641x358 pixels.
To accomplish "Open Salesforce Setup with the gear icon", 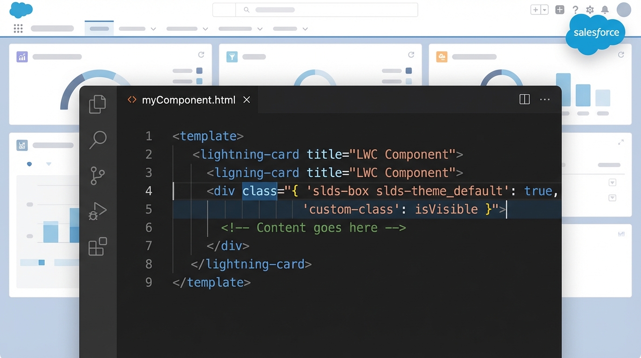I will click(x=590, y=9).
